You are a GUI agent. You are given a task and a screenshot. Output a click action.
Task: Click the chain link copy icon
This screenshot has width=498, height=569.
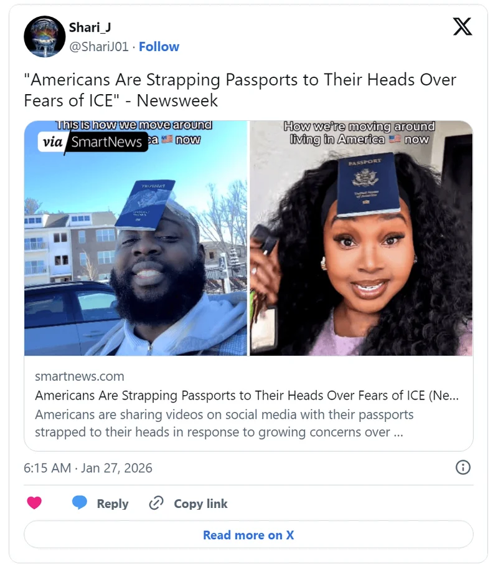156,503
